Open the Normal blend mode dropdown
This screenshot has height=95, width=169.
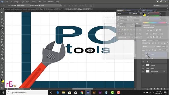(149, 47)
